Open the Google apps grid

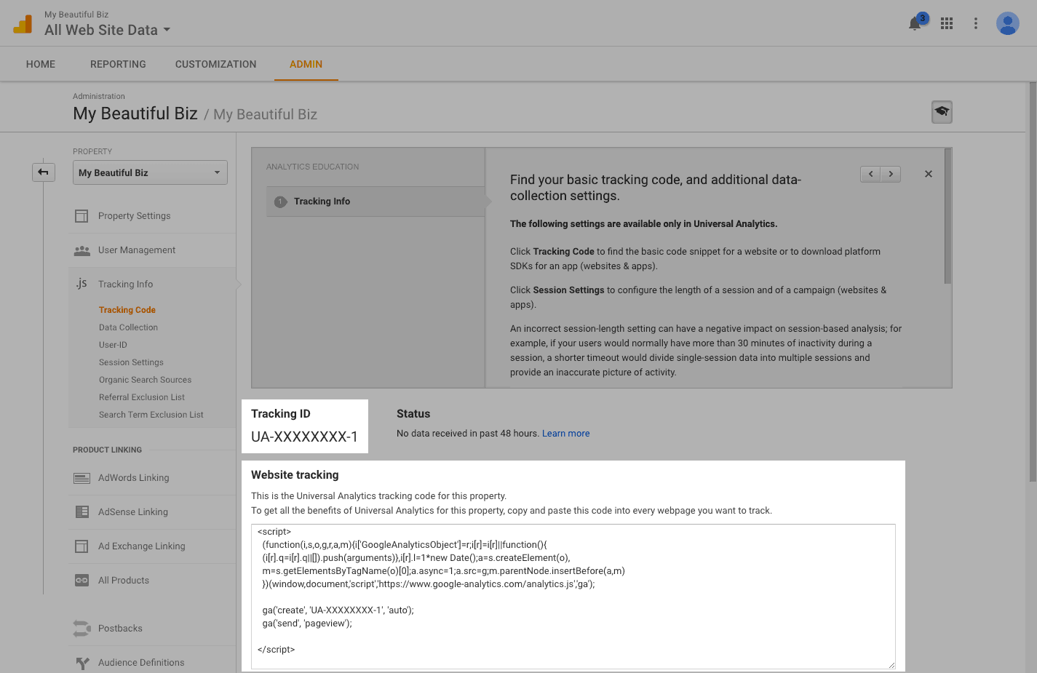pos(947,23)
